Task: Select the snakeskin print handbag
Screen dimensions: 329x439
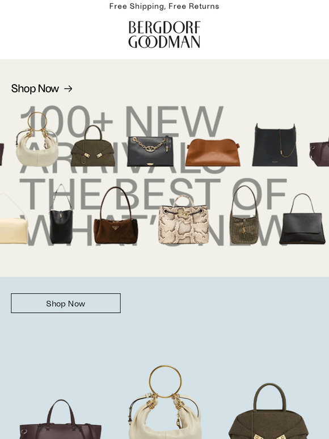Action: tap(184, 220)
